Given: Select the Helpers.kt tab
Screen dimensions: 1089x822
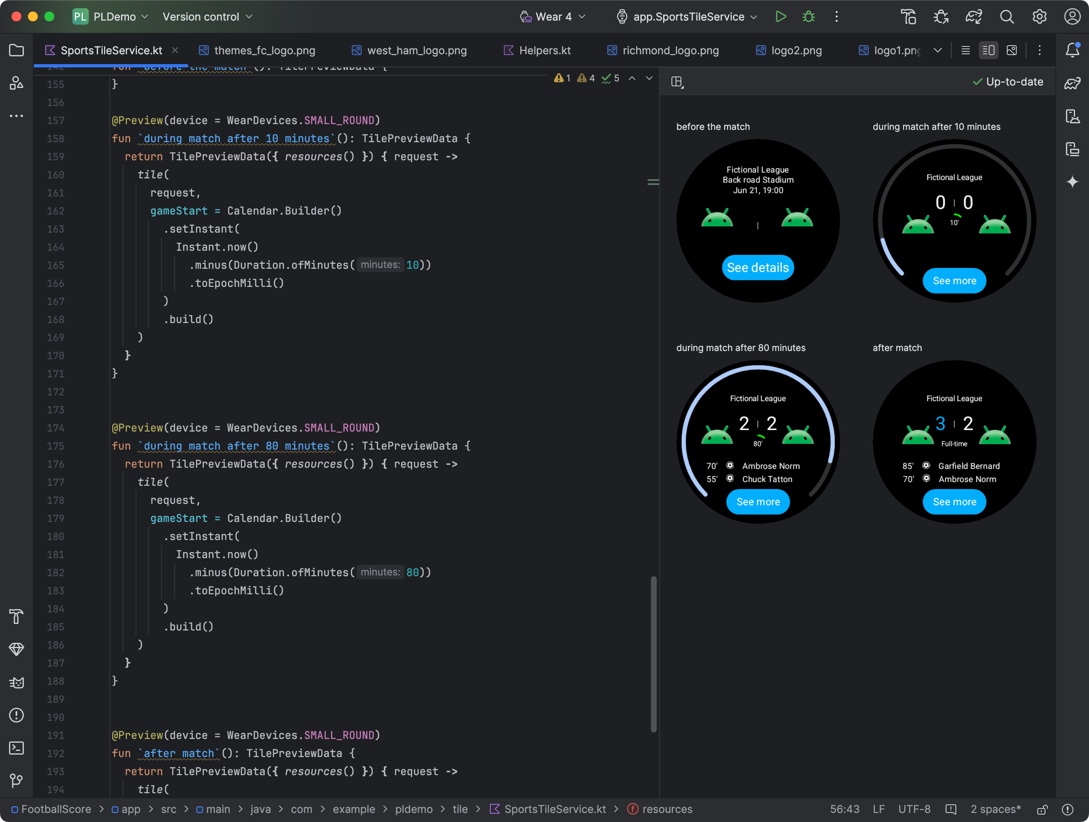Looking at the screenshot, I should click(544, 49).
